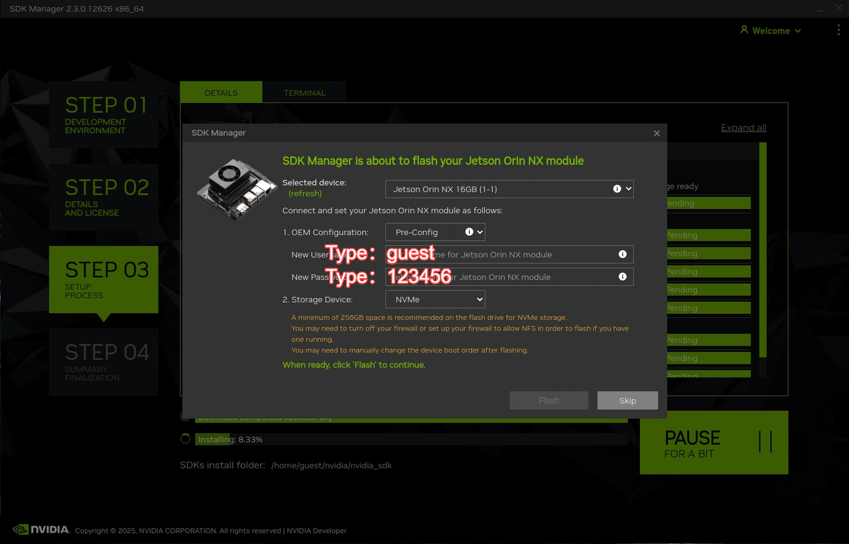Click the SDKs install folder path
The image size is (849, 544).
click(x=332, y=466)
